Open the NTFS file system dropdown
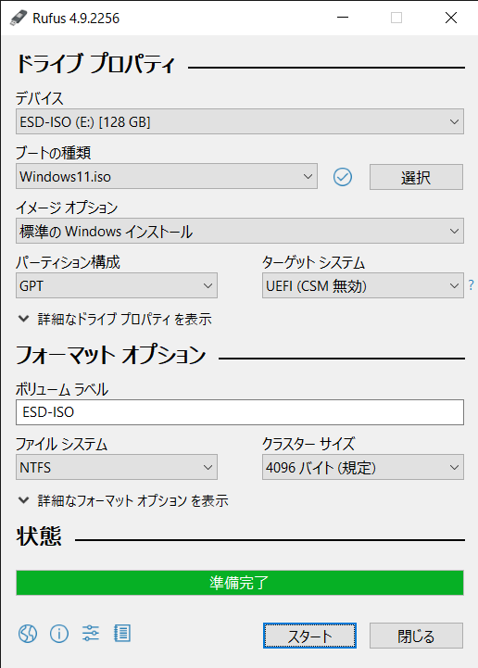 (117, 467)
